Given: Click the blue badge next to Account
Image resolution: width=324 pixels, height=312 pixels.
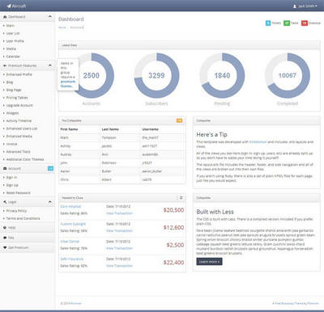Looking at the screenshot, I should coord(50,168).
